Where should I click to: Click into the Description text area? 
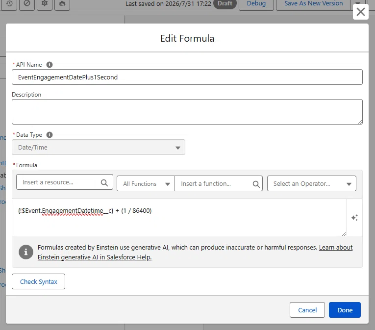[x=187, y=112]
